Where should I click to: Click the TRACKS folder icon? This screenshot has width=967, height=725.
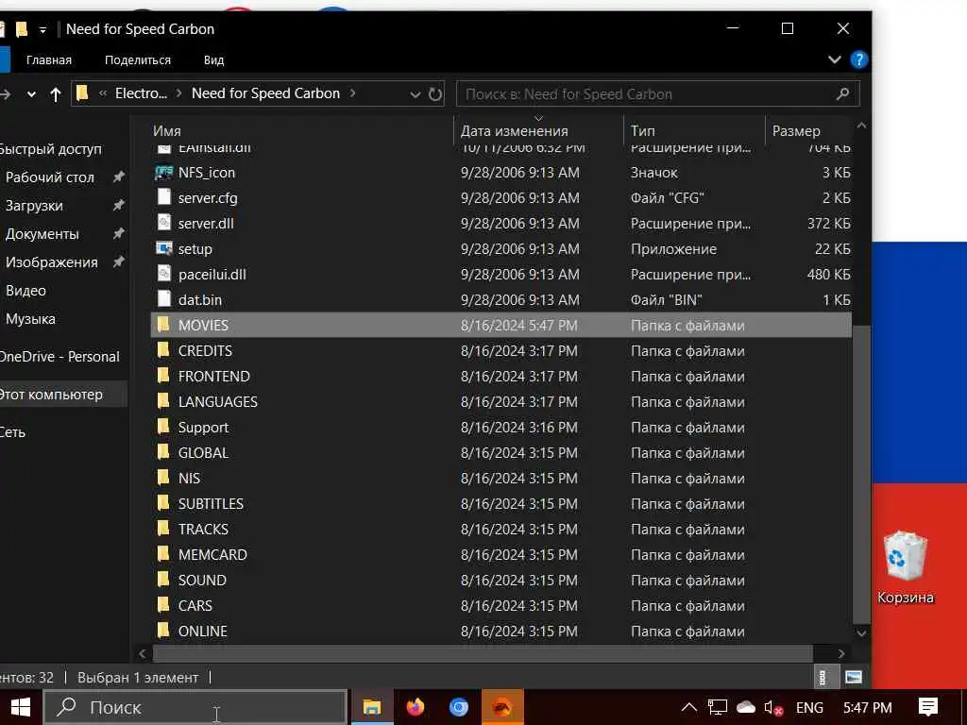[163, 529]
